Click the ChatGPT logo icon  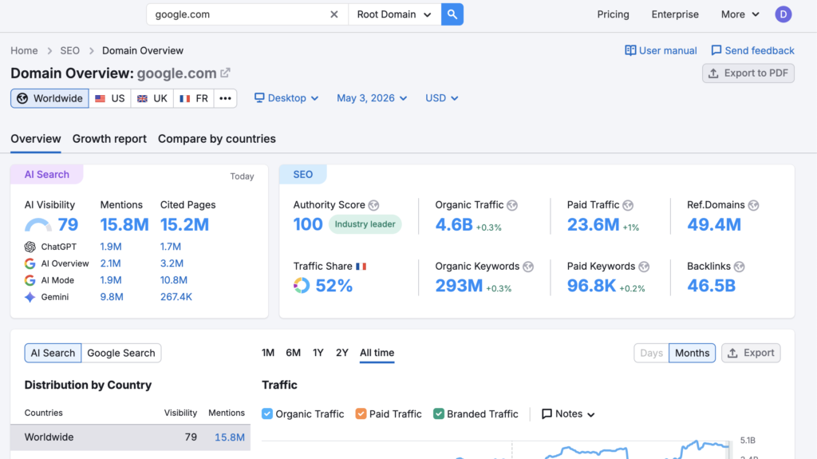pos(30,247)
